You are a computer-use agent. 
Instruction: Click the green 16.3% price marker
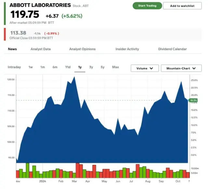coord(193,100)
